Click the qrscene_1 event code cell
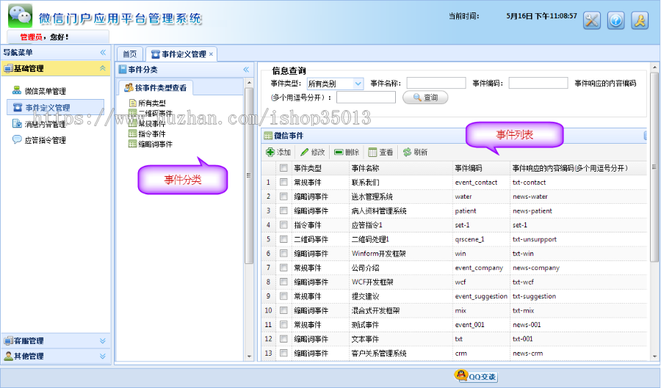The height and width of the screenshot is (388, 661). 469,239
